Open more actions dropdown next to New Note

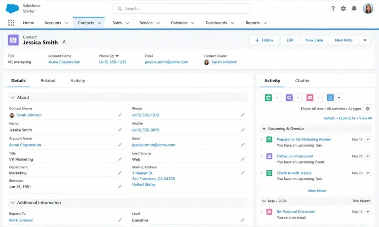[x=365, y=40]
